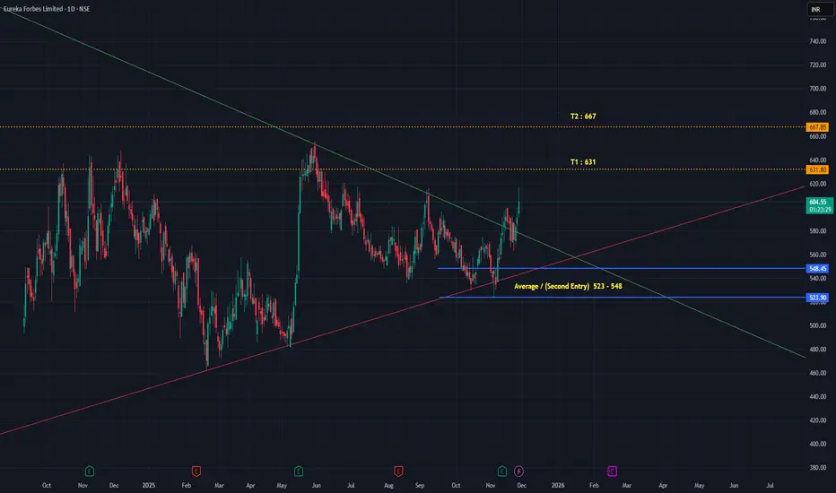Screen dimensions: 836x493
Task: Click the 'T2 : 667' text annotation
Action: [583, 117]
